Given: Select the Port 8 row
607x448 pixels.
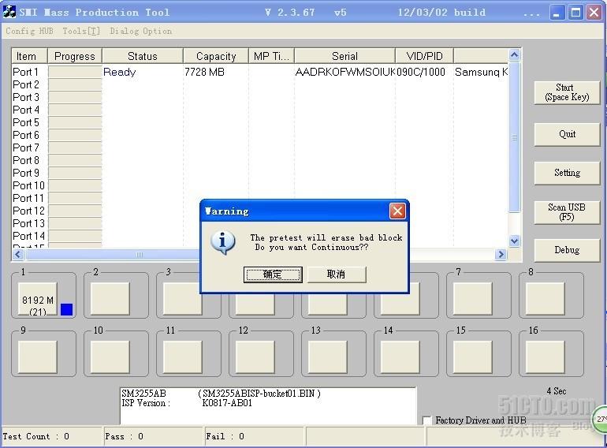Looking at the screenshot, I should [260, 160].
